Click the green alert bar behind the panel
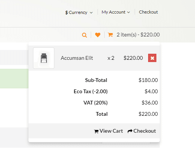 (x=14, y=79)
